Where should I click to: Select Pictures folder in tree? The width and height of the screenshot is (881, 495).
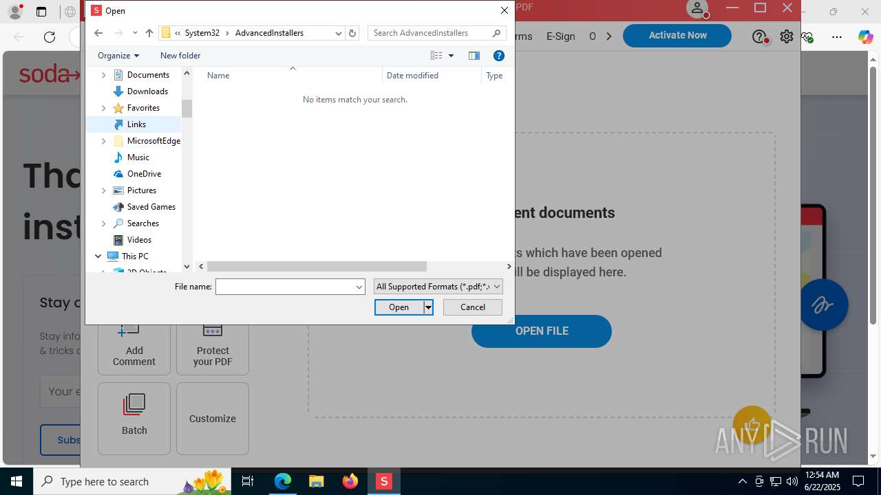[141, 190]
